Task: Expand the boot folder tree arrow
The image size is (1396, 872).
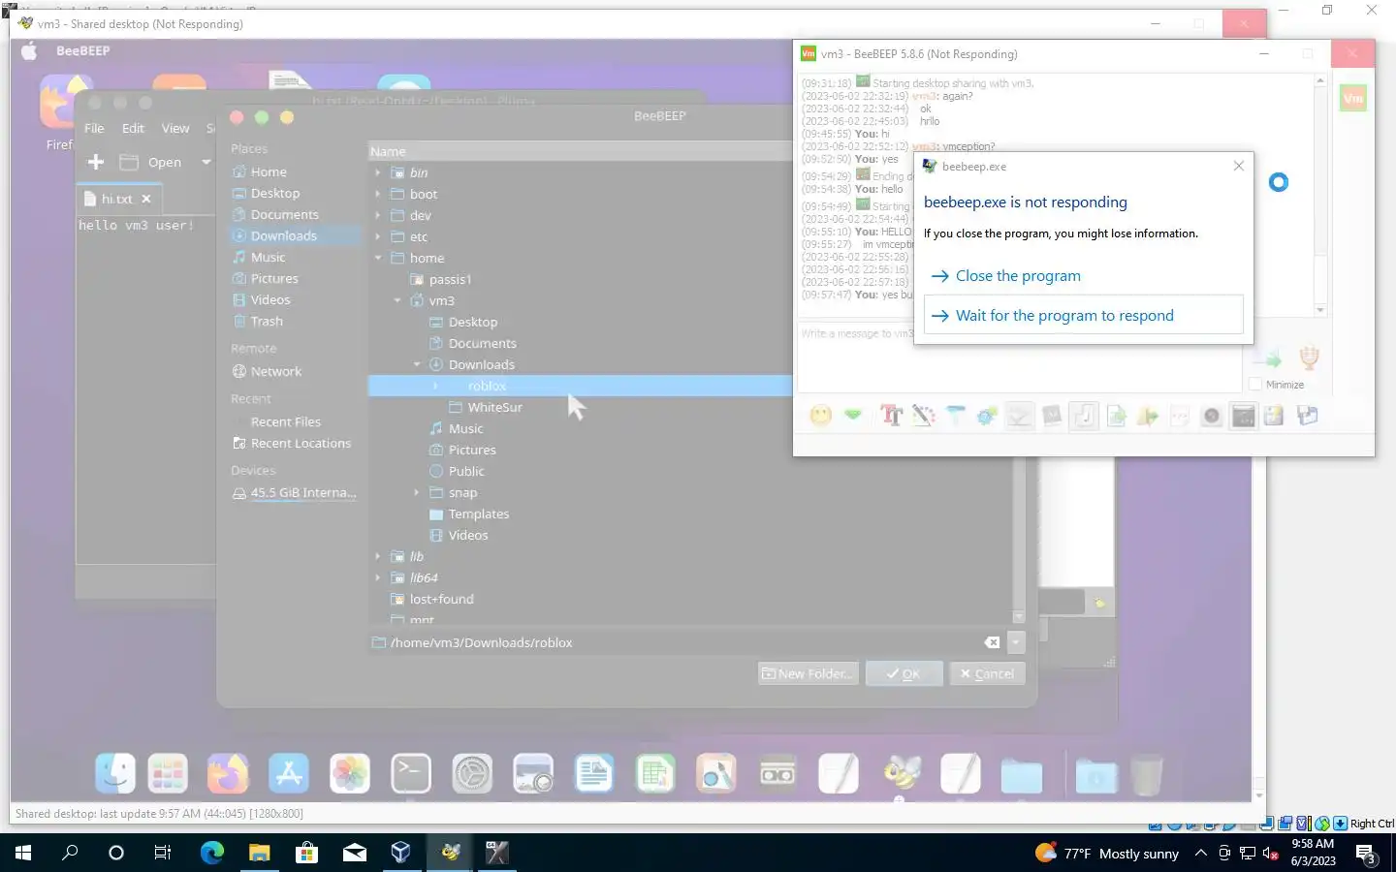Action: coord(378,194)
